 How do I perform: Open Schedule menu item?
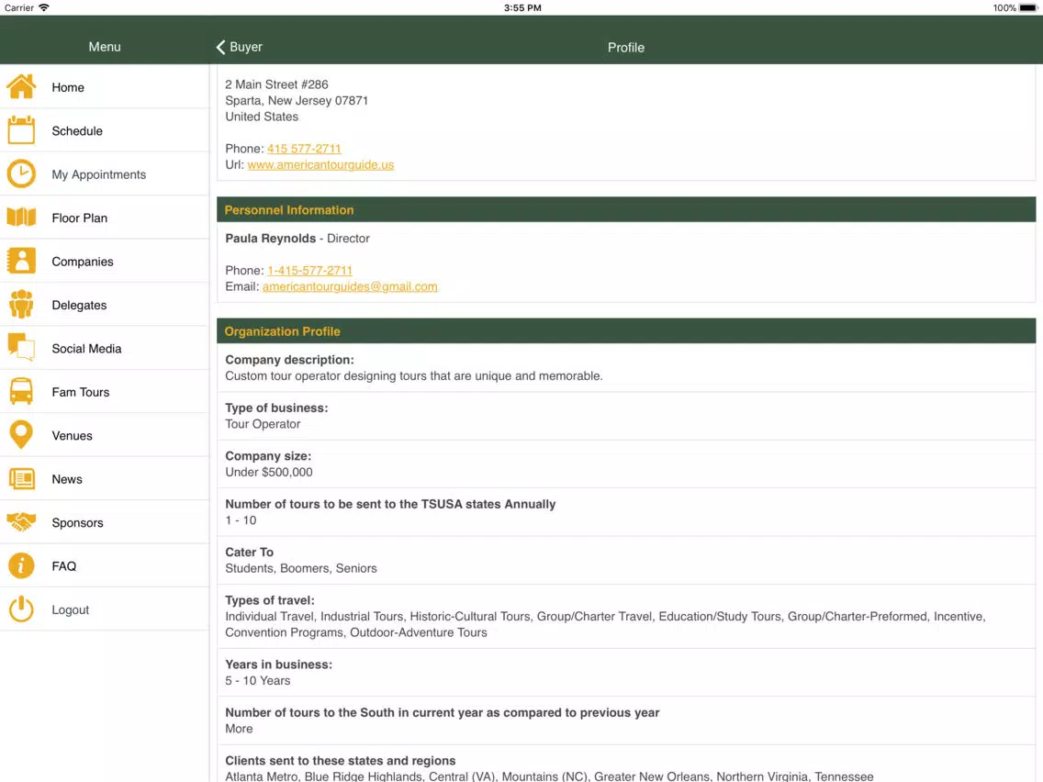point(105,130)
